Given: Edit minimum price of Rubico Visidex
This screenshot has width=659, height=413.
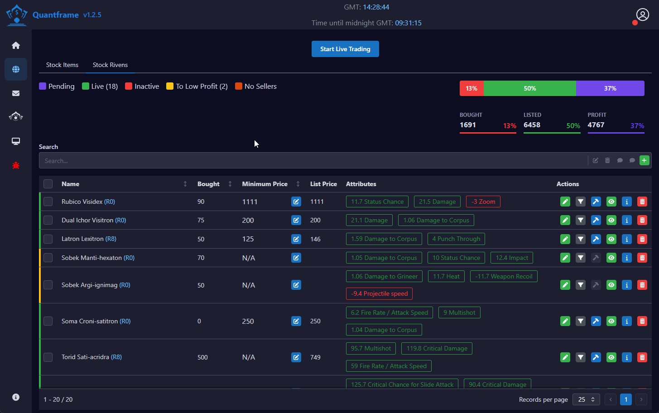Looking at the screenshot, I should [296, 202].
